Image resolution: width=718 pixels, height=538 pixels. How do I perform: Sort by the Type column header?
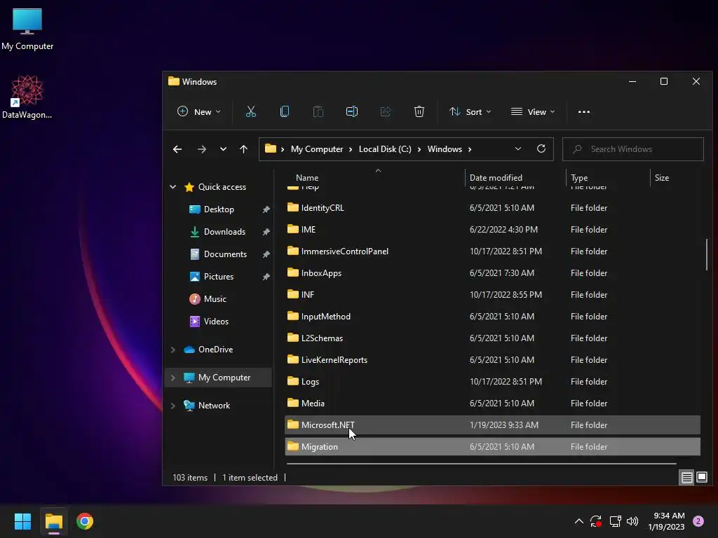(608, 177)
